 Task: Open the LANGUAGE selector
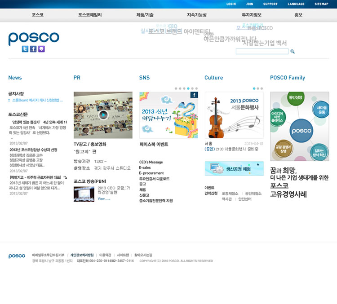tap(296, 4)
